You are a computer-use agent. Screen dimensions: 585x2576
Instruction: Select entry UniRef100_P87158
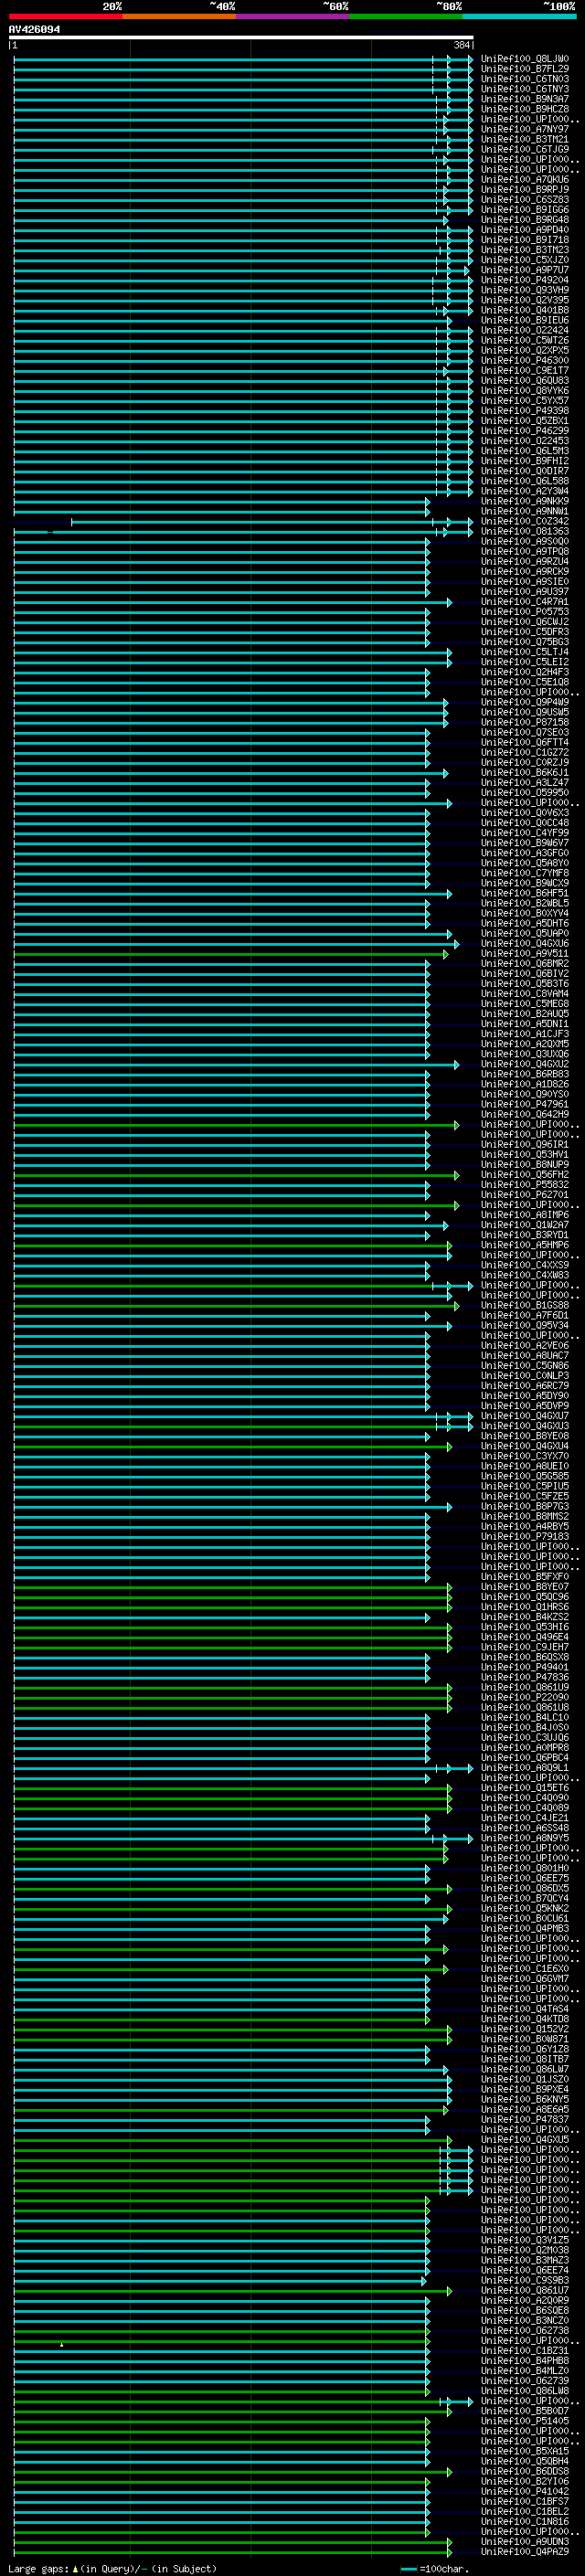pos(525,722)
